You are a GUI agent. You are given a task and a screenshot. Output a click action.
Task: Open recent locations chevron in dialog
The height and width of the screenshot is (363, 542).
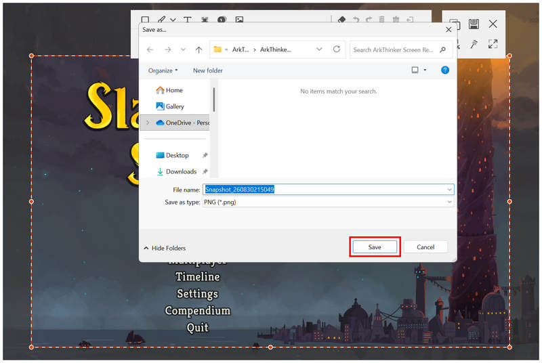[183, 49]
